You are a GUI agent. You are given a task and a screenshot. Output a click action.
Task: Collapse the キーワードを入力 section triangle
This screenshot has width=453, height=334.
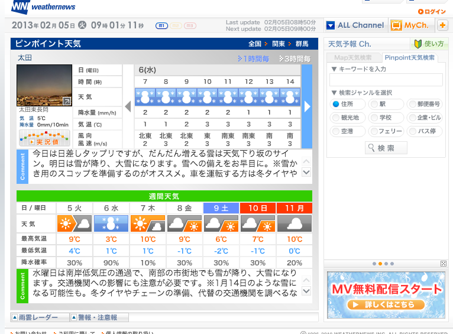coord(334,69)
